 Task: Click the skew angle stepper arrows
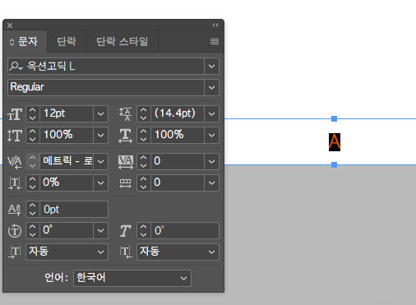(x=144, y=230)
